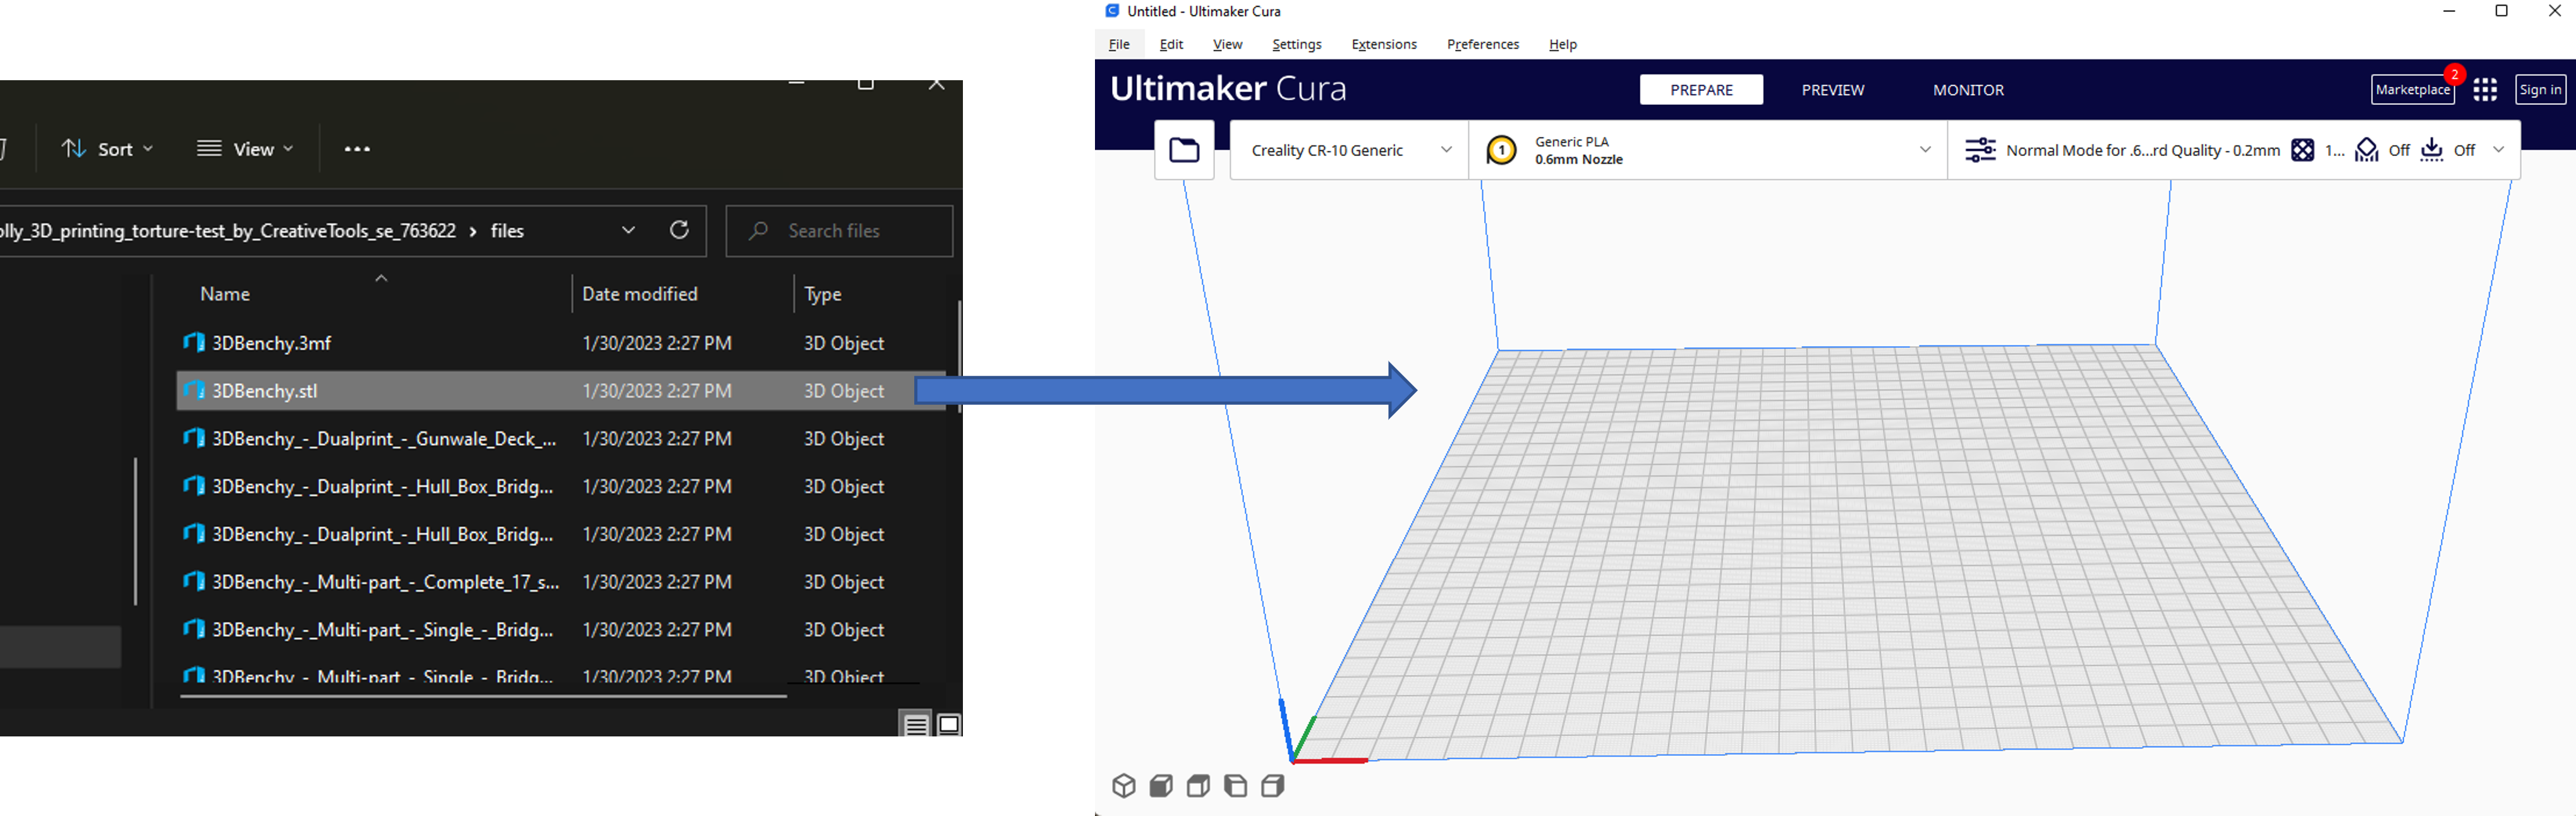Open the Ultimaker apps grid icon
The height and width of the screenshot is (816, 2576).
2485,90
